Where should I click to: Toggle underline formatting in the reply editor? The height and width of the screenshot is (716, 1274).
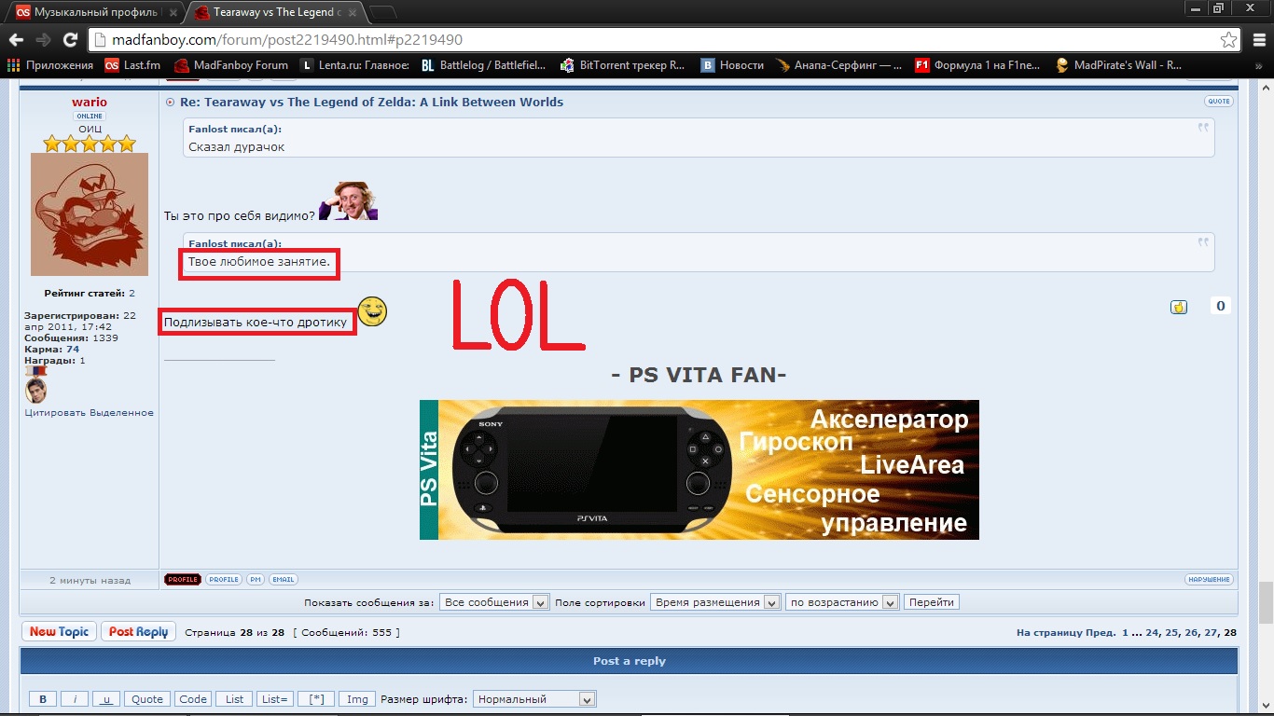pyautogui.click(x=106, y=699)
